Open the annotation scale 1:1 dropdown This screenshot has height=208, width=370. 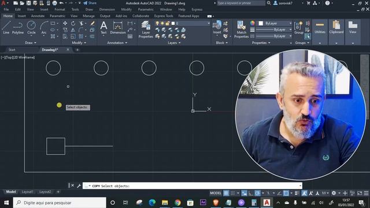click(x=325, y=193)
